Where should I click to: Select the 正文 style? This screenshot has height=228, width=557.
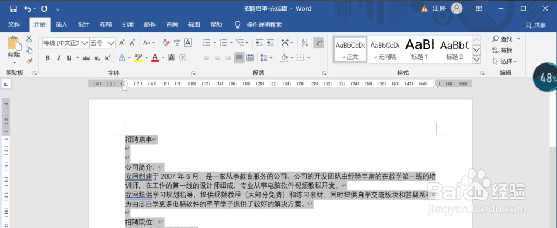tap(350, 49)
